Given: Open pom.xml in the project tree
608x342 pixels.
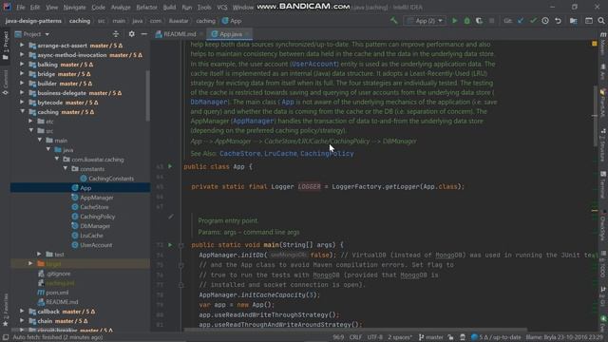Looking at the screenshot, I should (57, 293).
